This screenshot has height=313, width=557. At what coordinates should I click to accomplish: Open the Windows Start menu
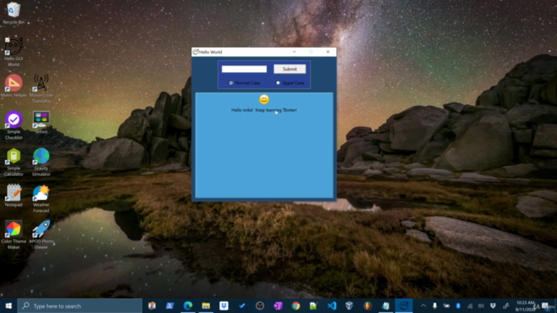pos(9,305)
